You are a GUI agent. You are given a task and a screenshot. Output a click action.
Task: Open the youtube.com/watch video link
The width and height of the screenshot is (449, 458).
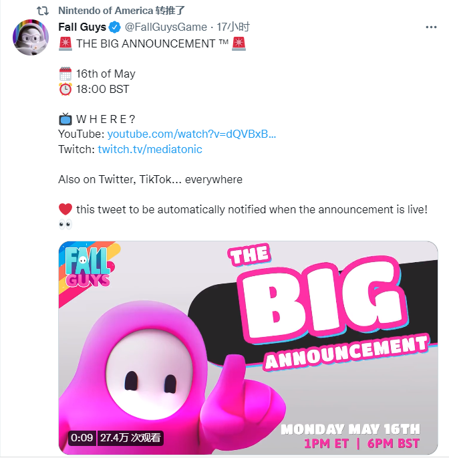point(192,134)
